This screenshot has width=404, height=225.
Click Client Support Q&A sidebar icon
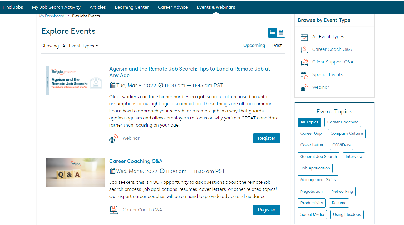(304, 62)
